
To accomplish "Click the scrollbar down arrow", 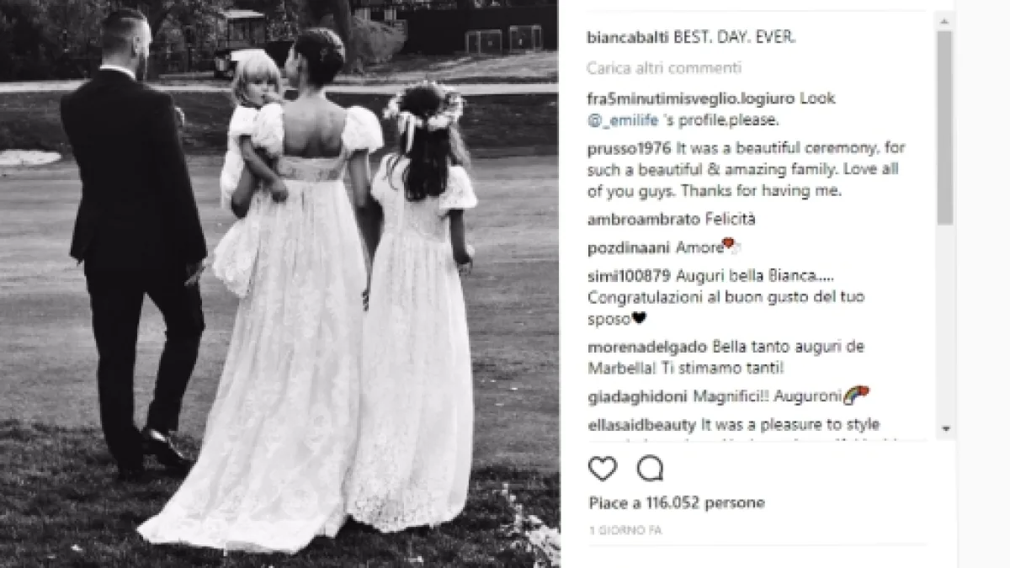I will coord(945,427).
